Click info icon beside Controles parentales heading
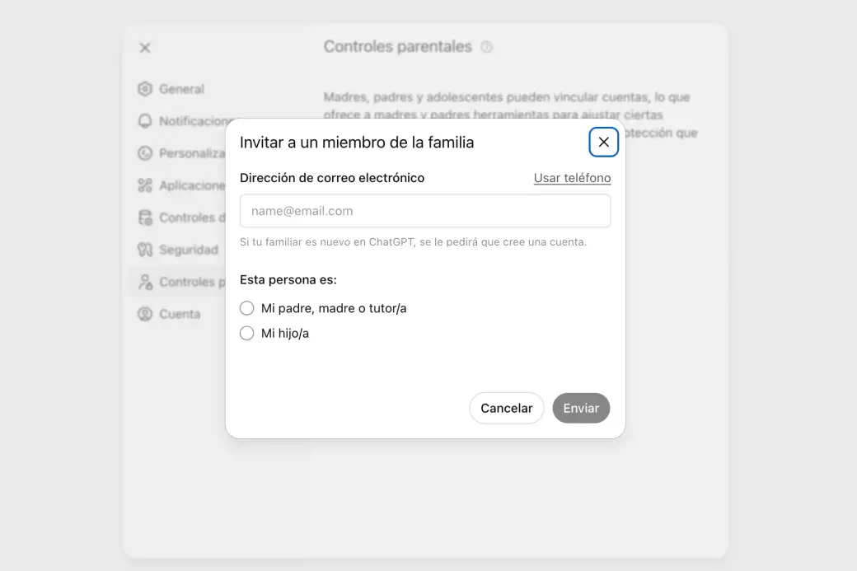The width and height of the screenshot is (857, 571). [486, 47]
